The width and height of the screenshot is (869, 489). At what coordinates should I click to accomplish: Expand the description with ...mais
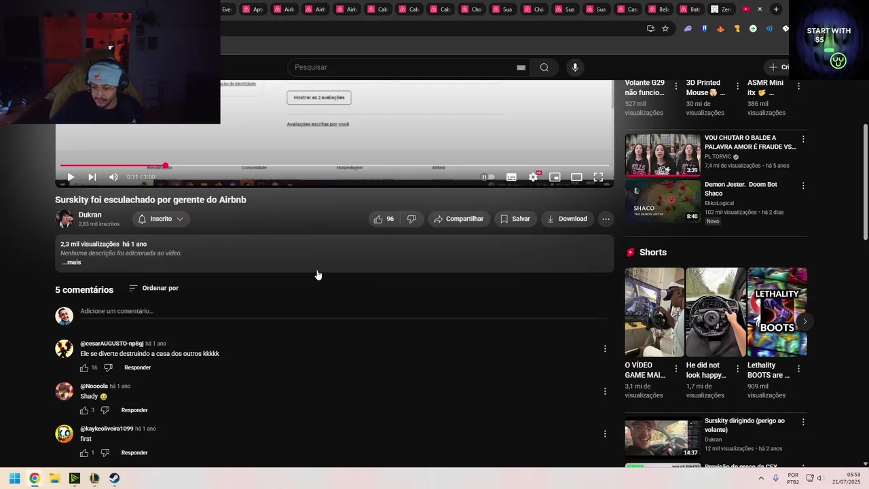pyautogui.click(x=71, y=262)
